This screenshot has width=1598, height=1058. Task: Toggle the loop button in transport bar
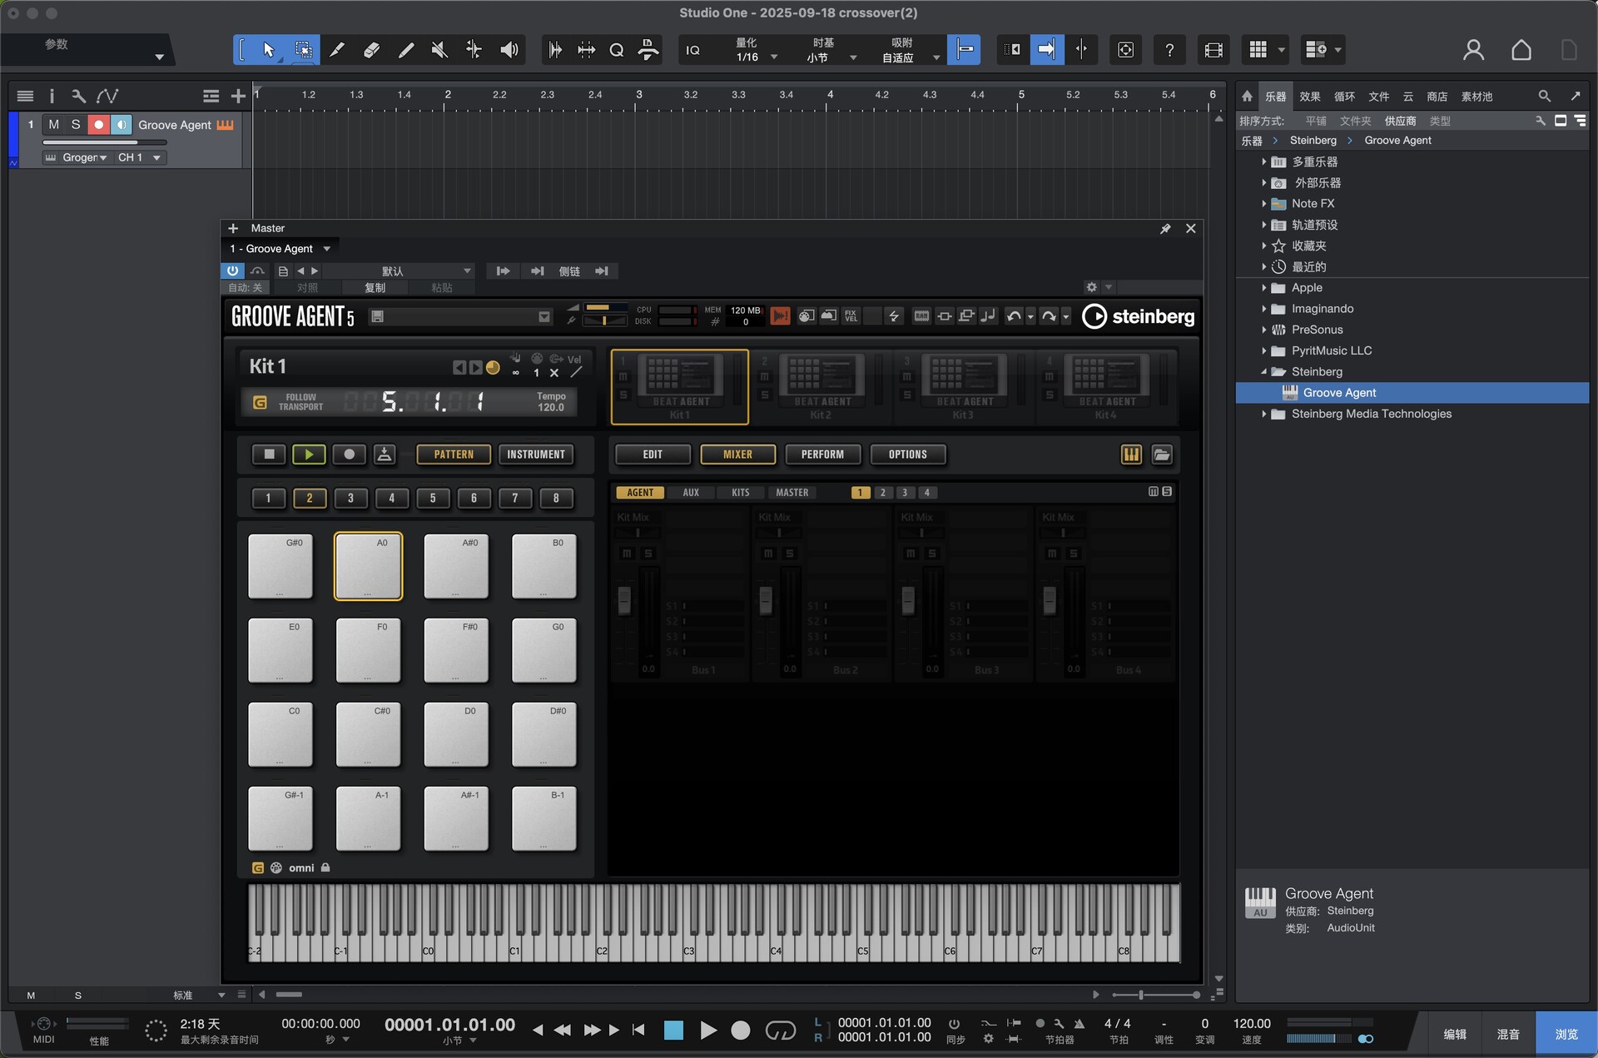780,1031
